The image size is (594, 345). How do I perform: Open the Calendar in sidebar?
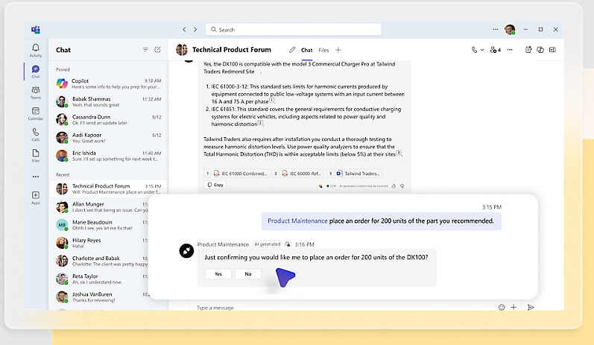click(x=36, y=113)
